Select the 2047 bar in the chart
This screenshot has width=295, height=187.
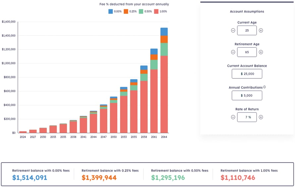[x=103, y=119]
